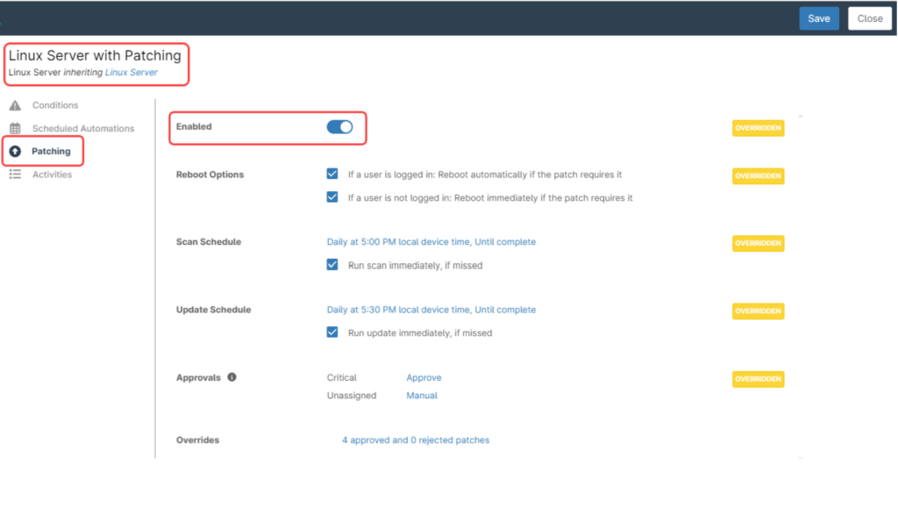The image size is (898, 529).
Task: Click the Save button
Action: click(x=818, y=18)
